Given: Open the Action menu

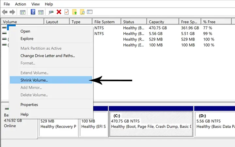Looking at the screenshot, I should click(20, 4).
